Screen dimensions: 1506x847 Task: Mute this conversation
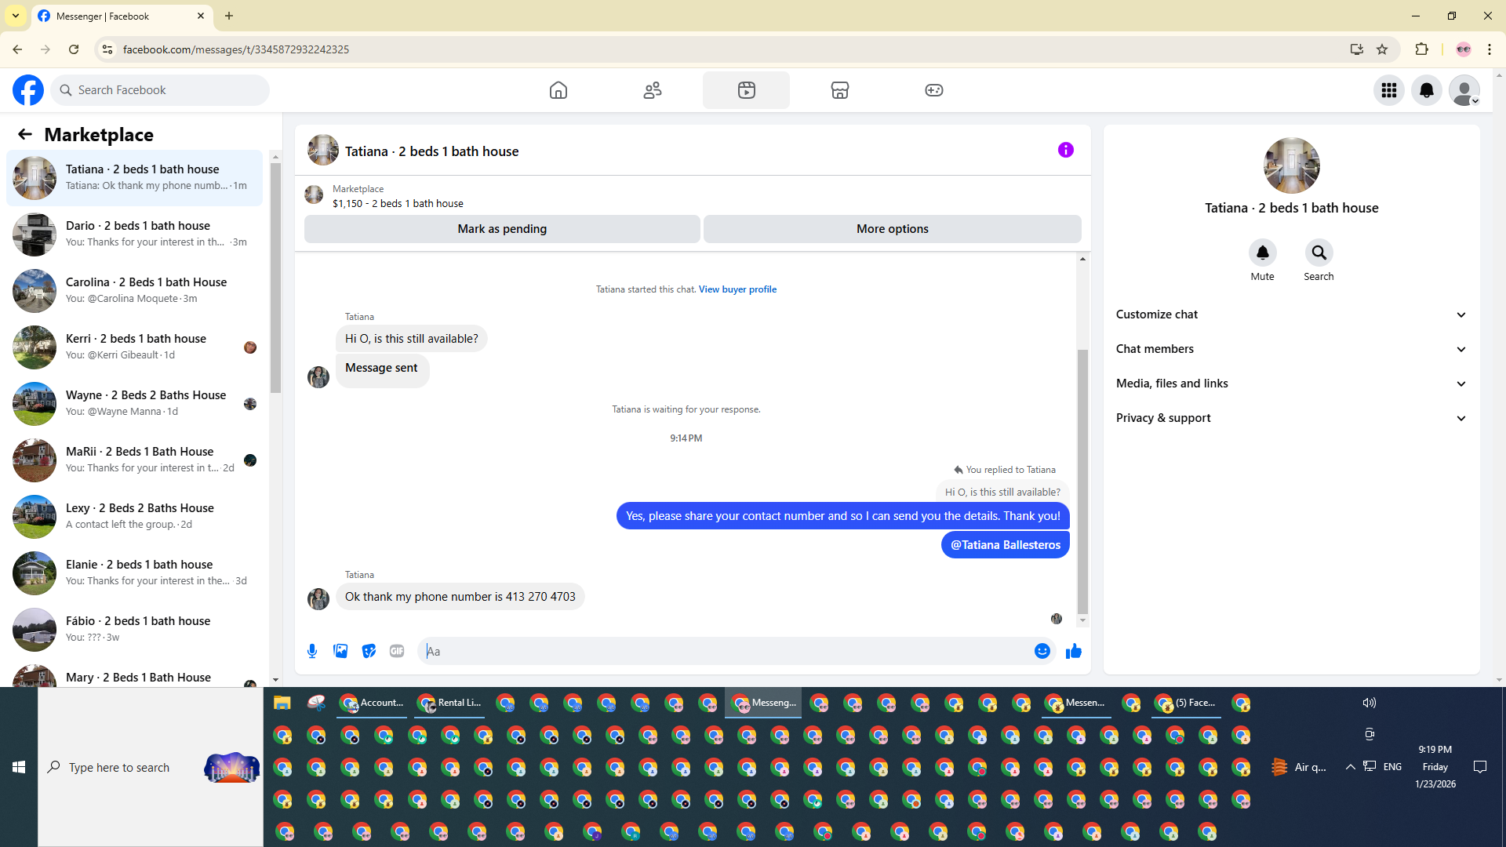1262,253
